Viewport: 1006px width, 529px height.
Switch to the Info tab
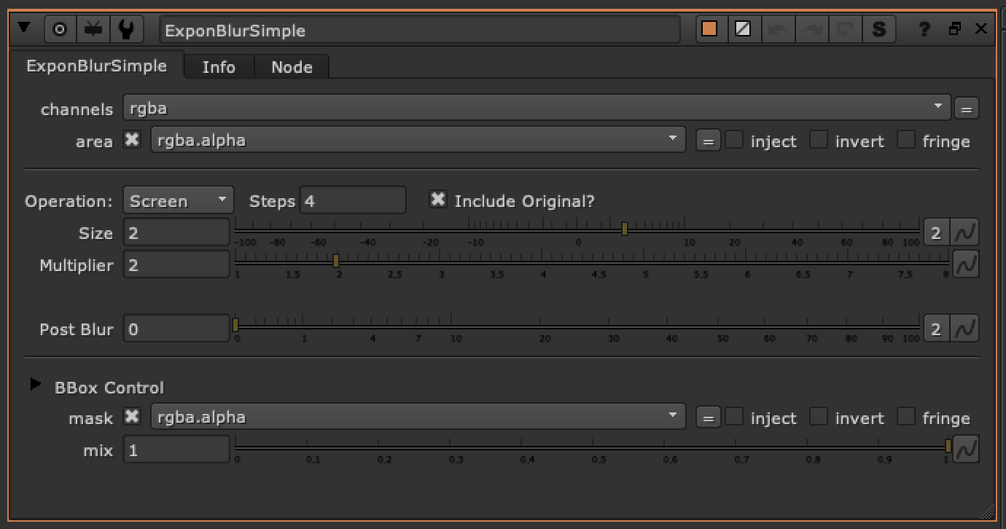click(219, 67)
